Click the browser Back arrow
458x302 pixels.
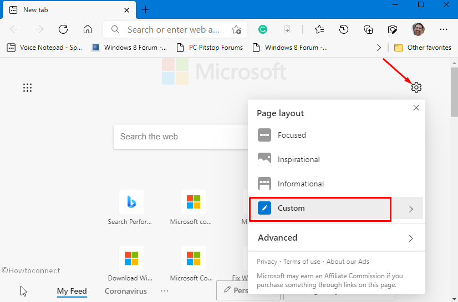click(14, 29)
